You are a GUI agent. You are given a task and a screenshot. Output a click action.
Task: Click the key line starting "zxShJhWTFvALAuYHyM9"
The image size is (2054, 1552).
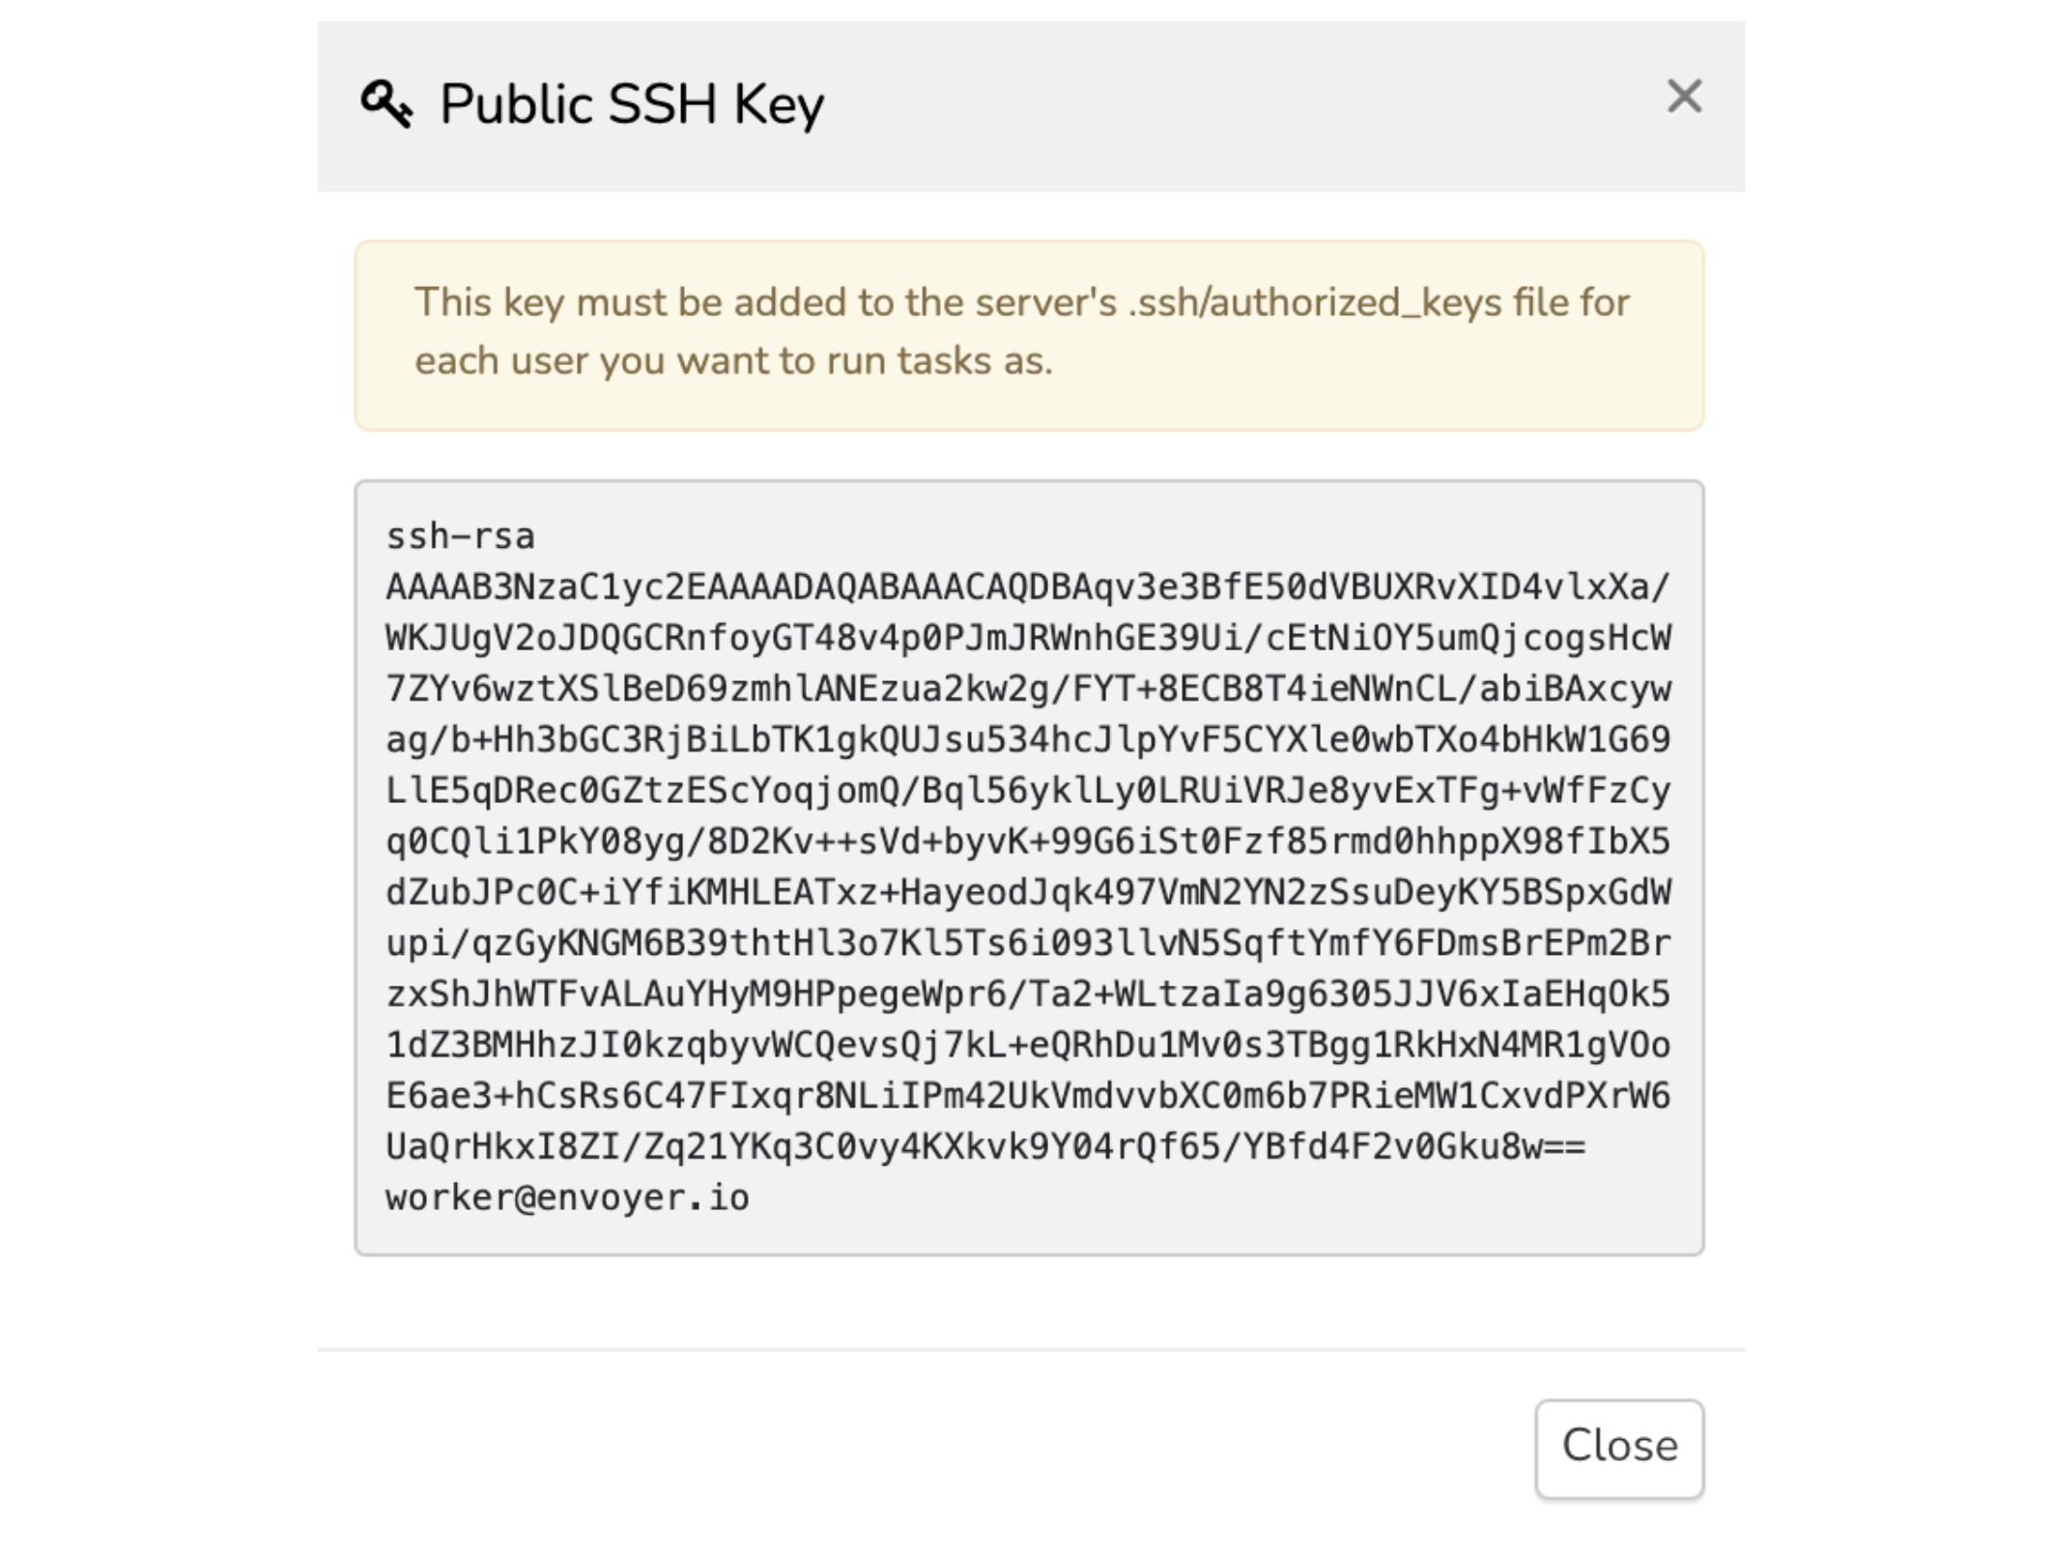tap(1028, 994)
